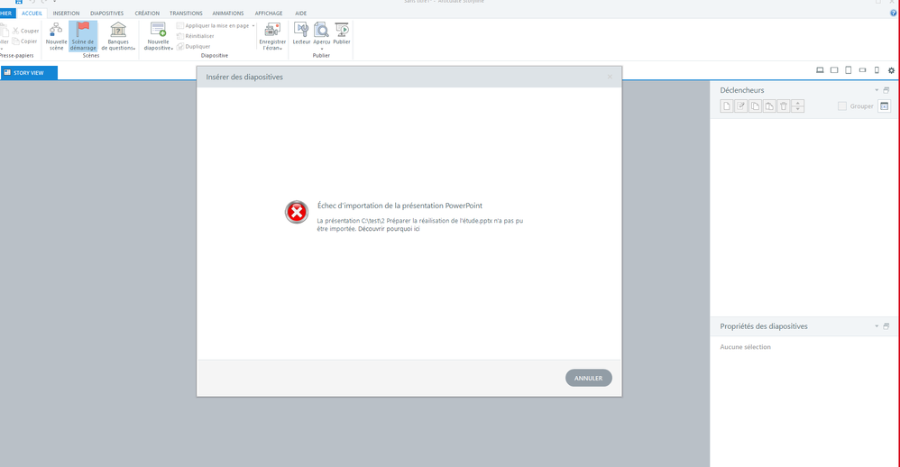Switch to the STORY VIEW tab
This screenshot has width=900, height=467.
[x=29, y=73]
